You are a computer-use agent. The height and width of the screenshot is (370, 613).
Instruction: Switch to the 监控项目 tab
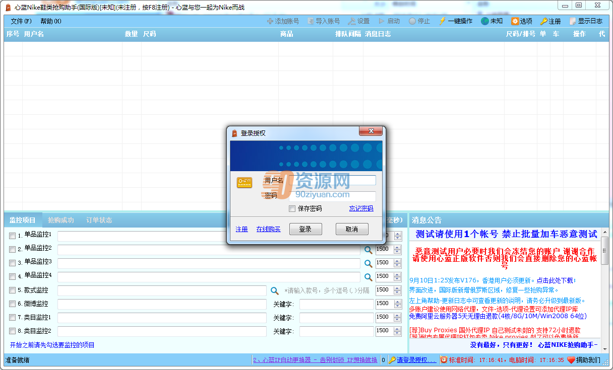23,220
